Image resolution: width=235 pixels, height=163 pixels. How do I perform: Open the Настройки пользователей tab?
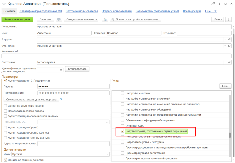click(x=82, y=11)
